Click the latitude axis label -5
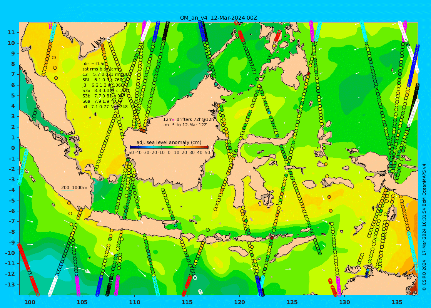431x308 pixels. pos(12,201)
